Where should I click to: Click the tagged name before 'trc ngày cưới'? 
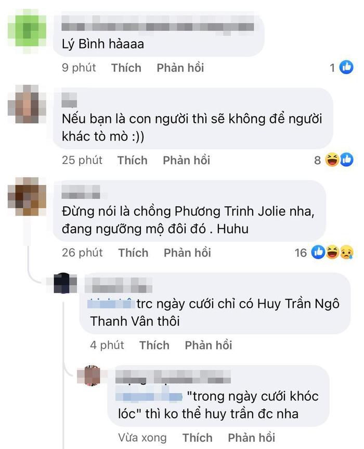coord(111,304)
